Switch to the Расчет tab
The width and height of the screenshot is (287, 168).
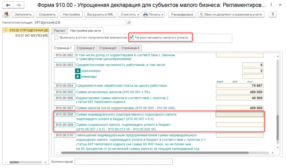click(59, 30)
